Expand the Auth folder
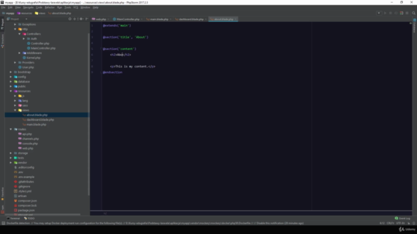This screenshot has width=417, height=234. point(23,39)
